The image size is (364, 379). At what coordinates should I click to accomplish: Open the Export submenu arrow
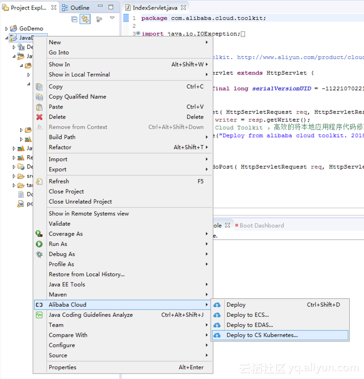[207, 169]
